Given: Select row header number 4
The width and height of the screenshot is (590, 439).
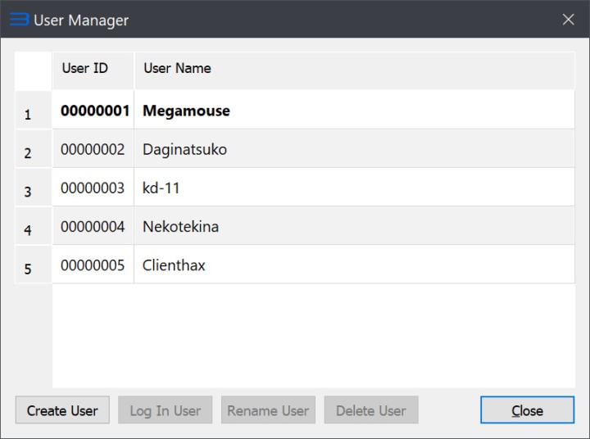Looking at the screenshot, I should [29, 230].
